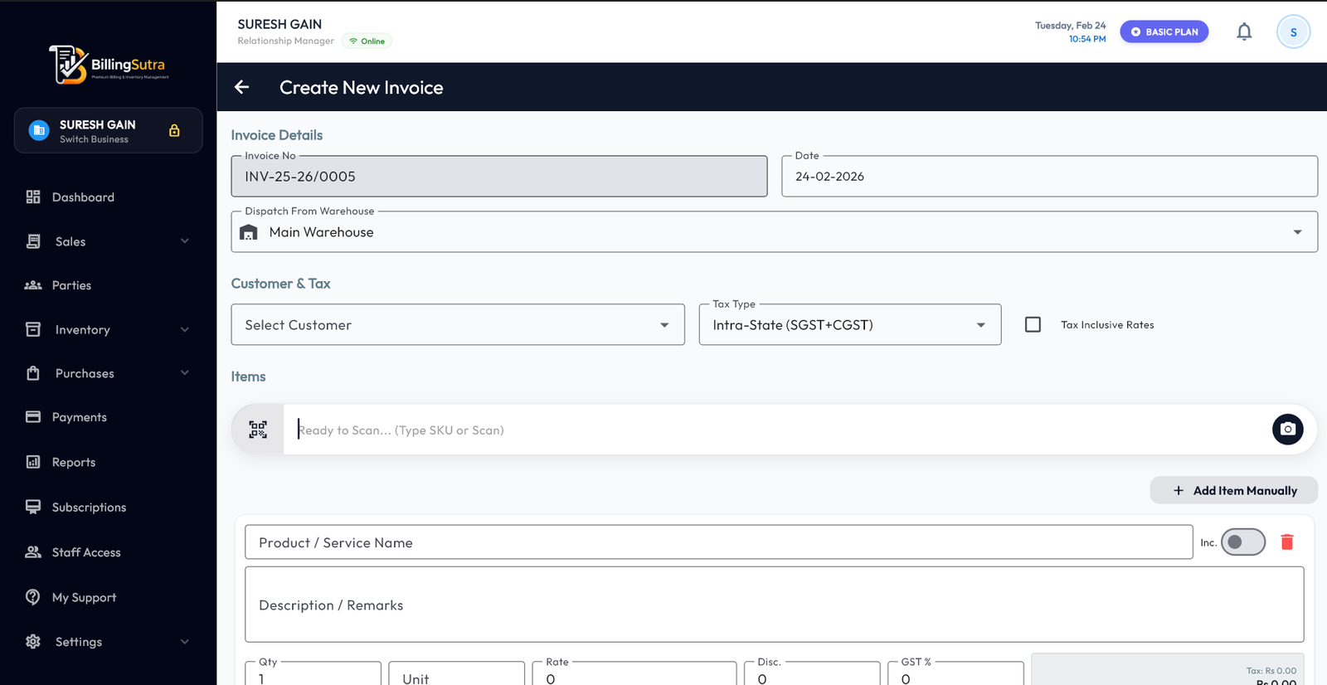1327x685 pixels.
Task: Click the Rate field
Action: click(634, 673)
